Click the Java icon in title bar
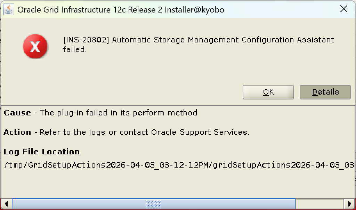356x210 pixels. click(8, 9)
